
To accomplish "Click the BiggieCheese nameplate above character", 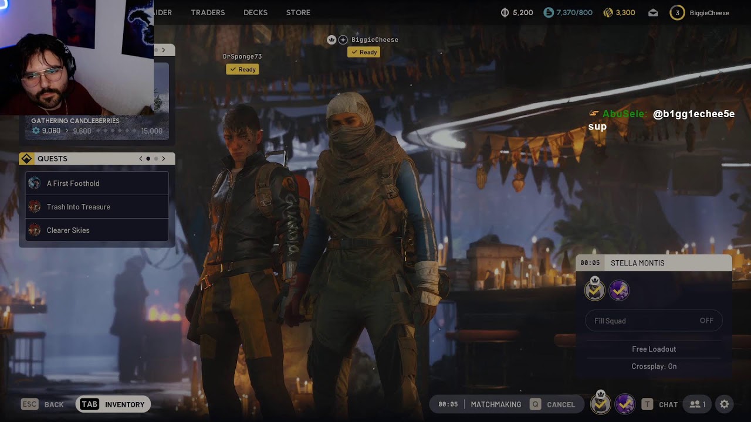I will click(375, 40).
